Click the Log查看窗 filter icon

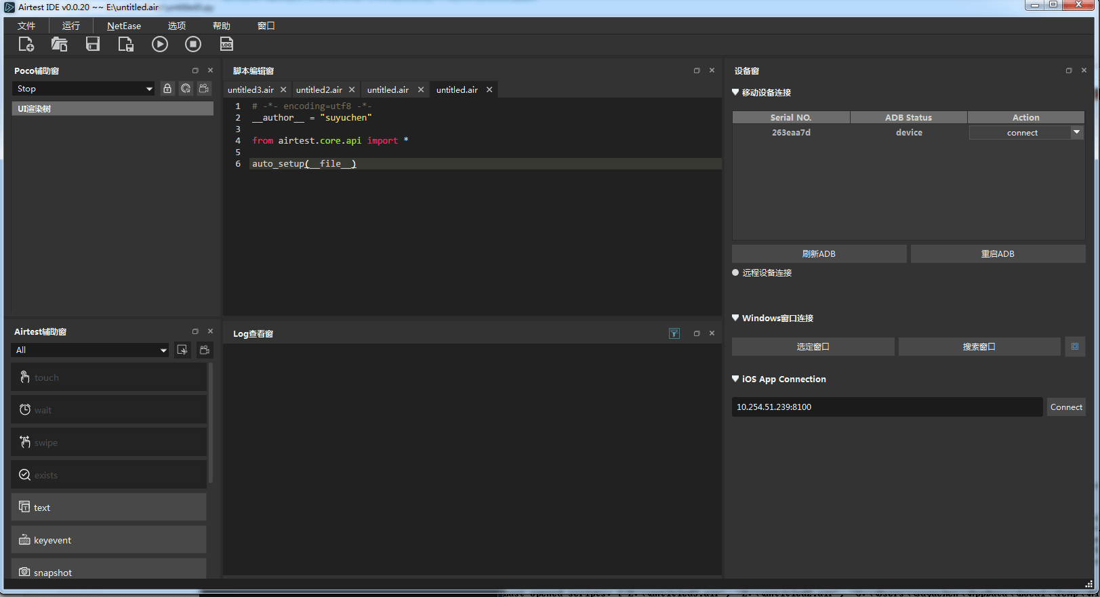pyautogui.click(x=674, y=333)
